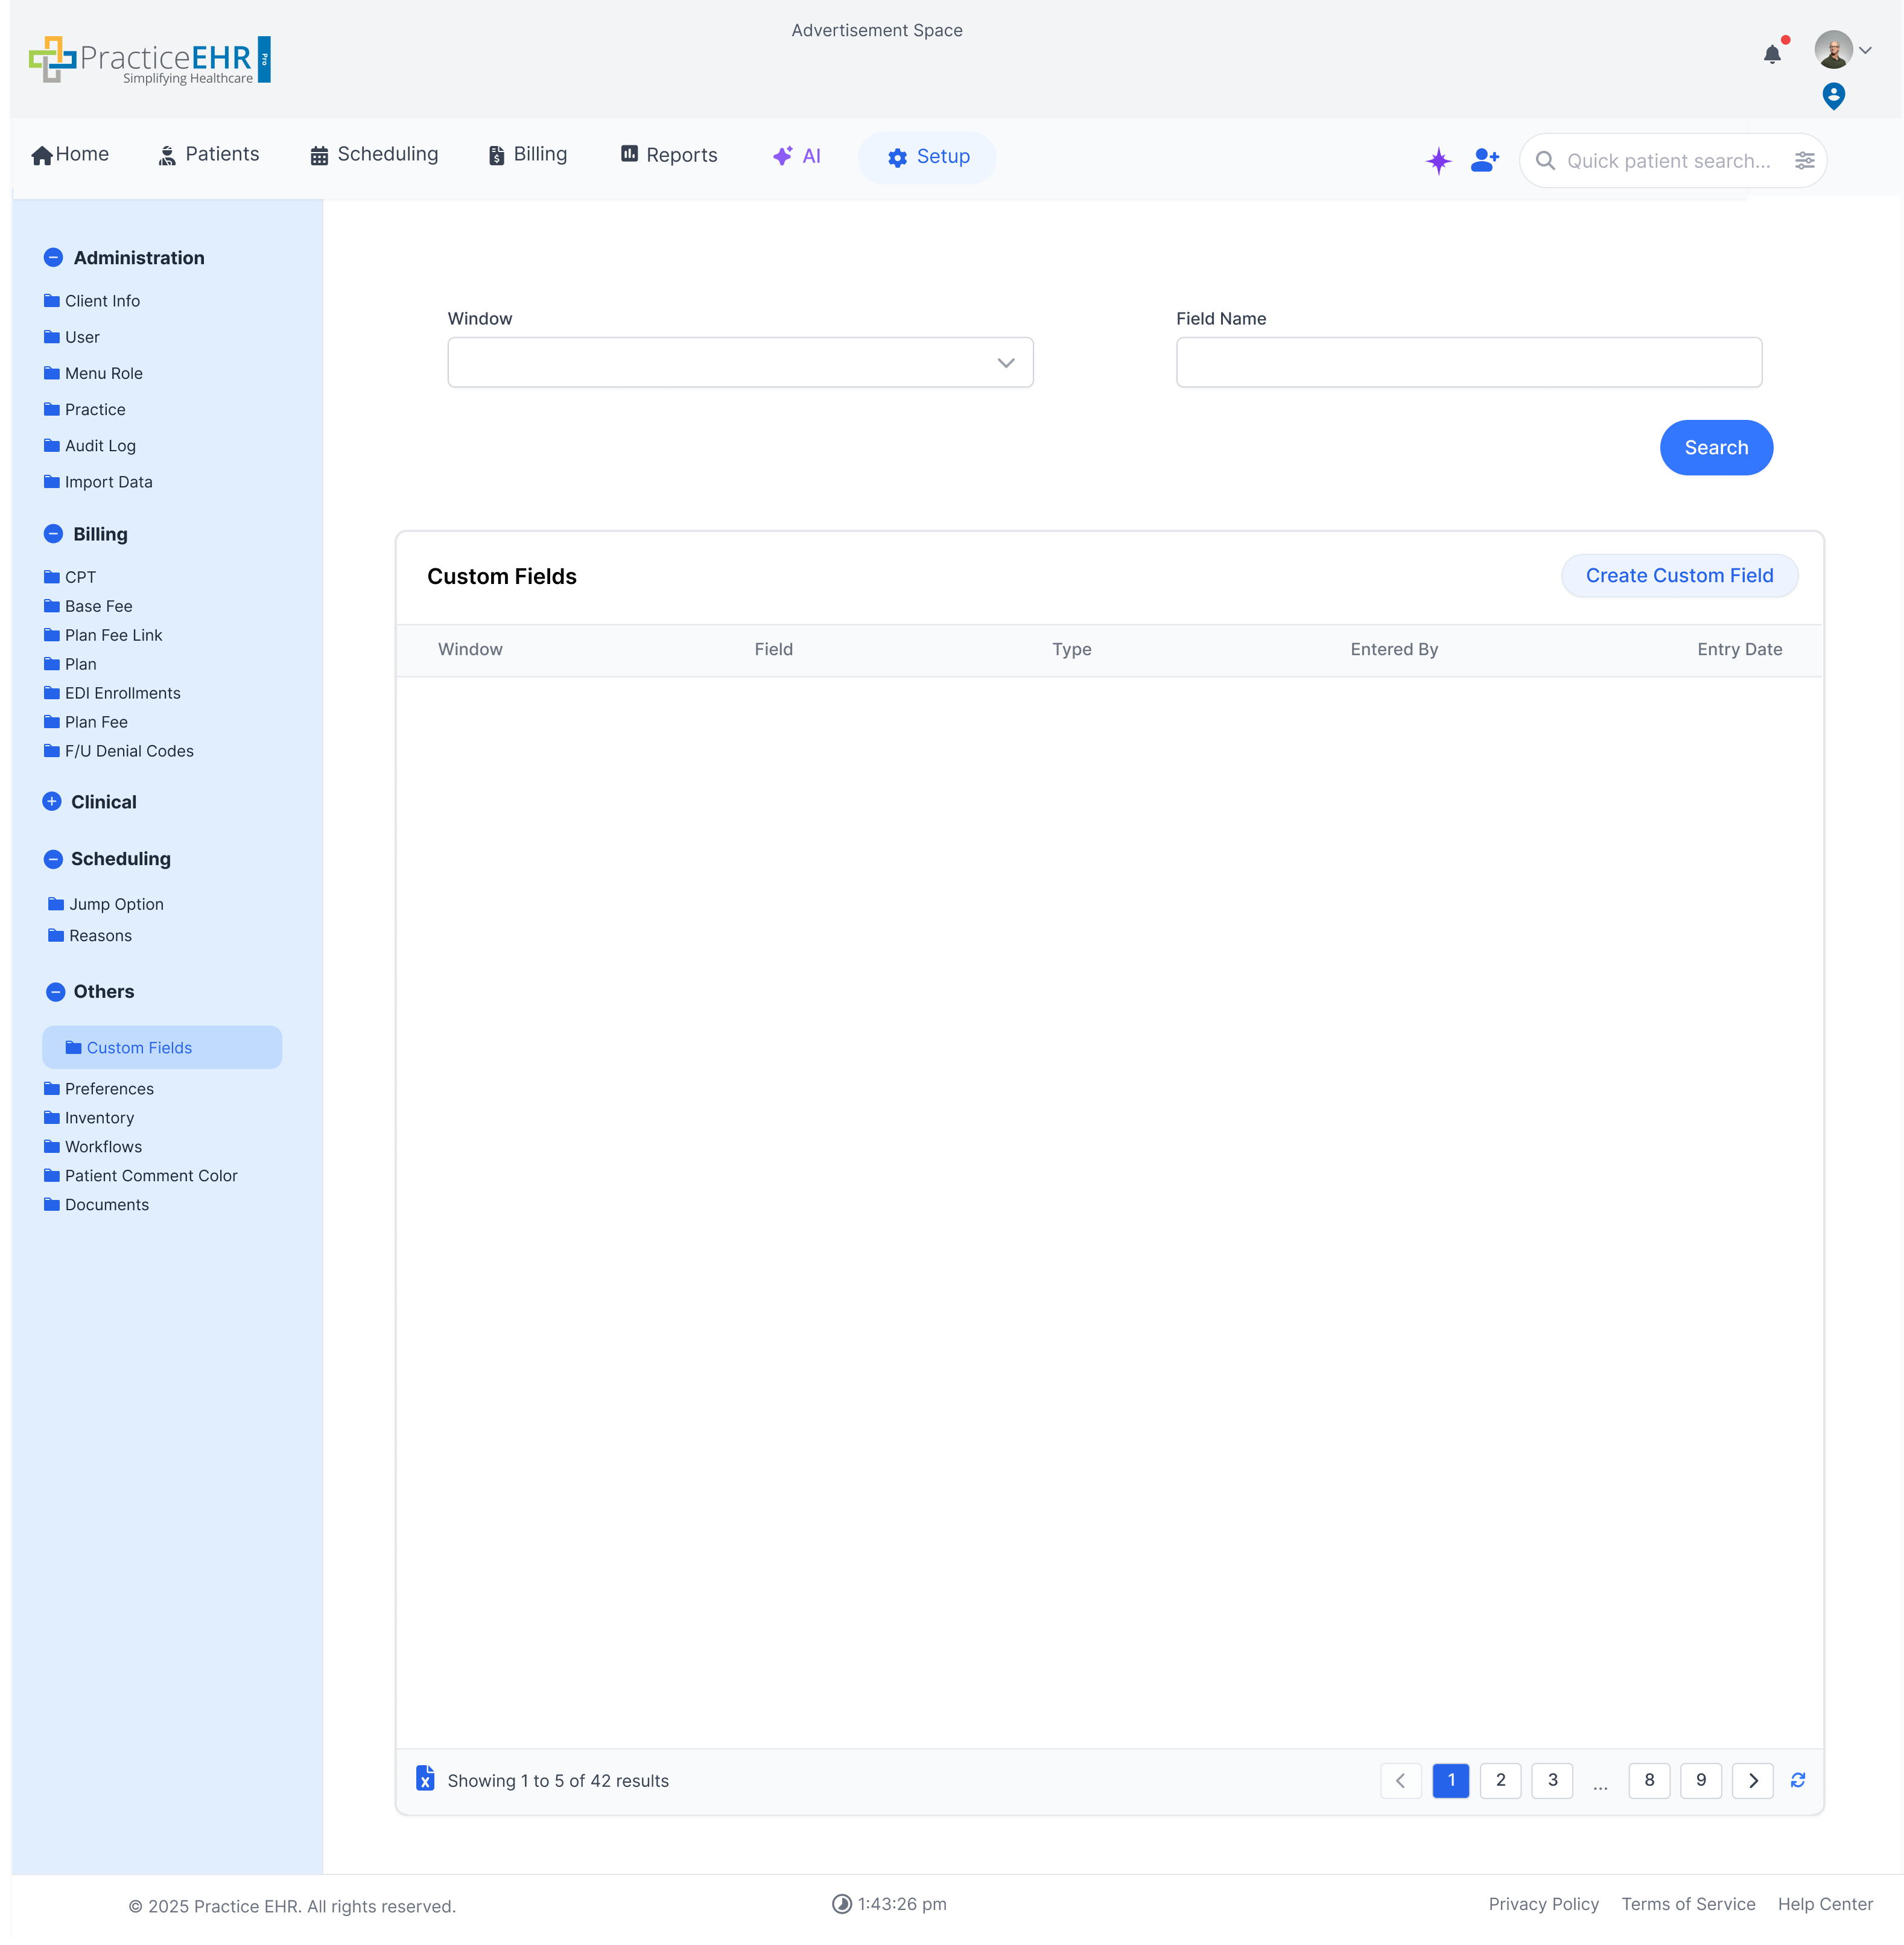1904x1945 pixels.
Task: Refresh the results list via the refresh icon
Action: [x=1797, y=1780]
